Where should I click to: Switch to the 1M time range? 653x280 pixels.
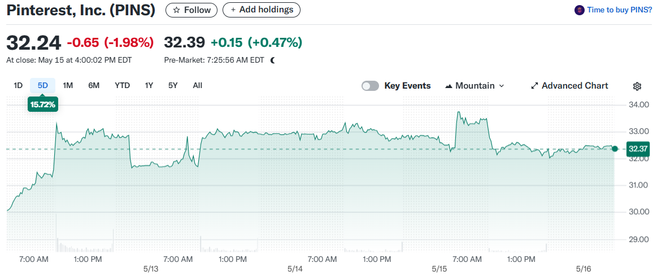click(x=68, y=85)
